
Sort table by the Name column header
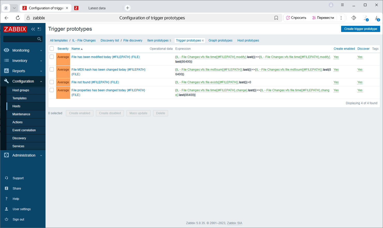[x=77, y=48]
